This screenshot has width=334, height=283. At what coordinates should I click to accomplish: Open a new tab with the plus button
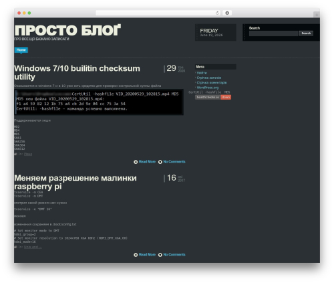pyautogui.click(x=317, y=15)
